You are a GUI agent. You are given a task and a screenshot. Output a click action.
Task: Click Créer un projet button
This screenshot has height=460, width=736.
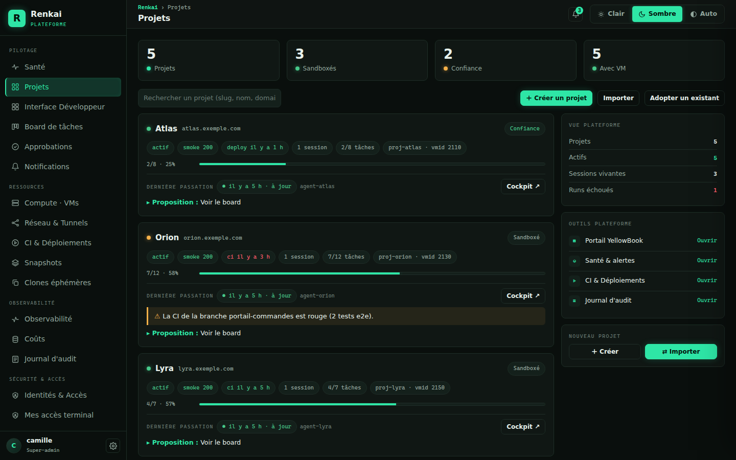(556, 98)
